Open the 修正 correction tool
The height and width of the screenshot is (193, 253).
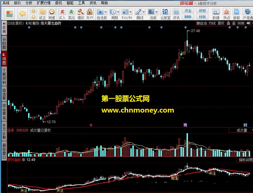(43, 14)
